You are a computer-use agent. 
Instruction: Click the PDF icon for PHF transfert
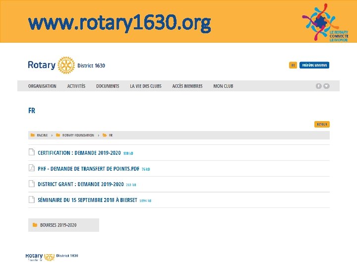coord(32,168)
